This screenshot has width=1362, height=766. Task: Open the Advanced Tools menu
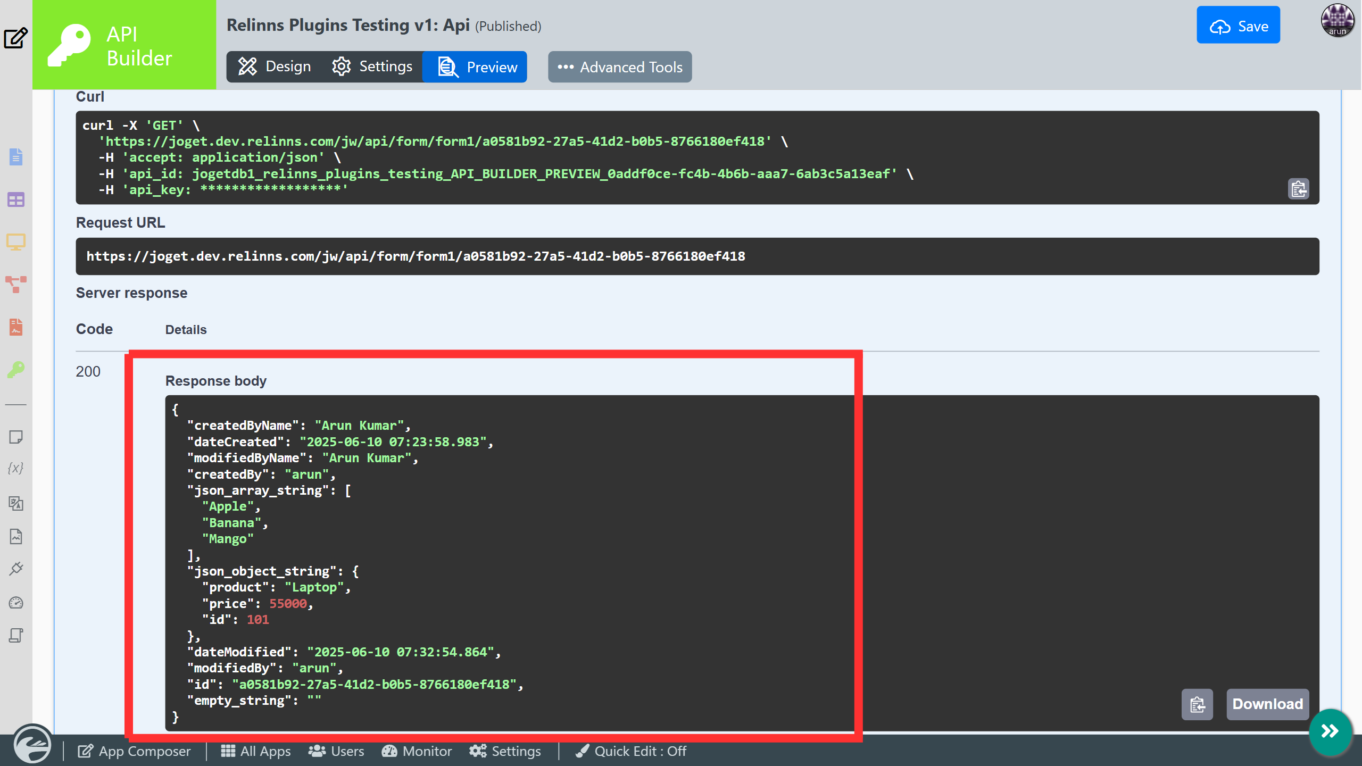tap(620, 67)
